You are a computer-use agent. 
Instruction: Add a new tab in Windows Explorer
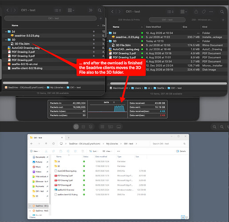click(x=69, y=138)
